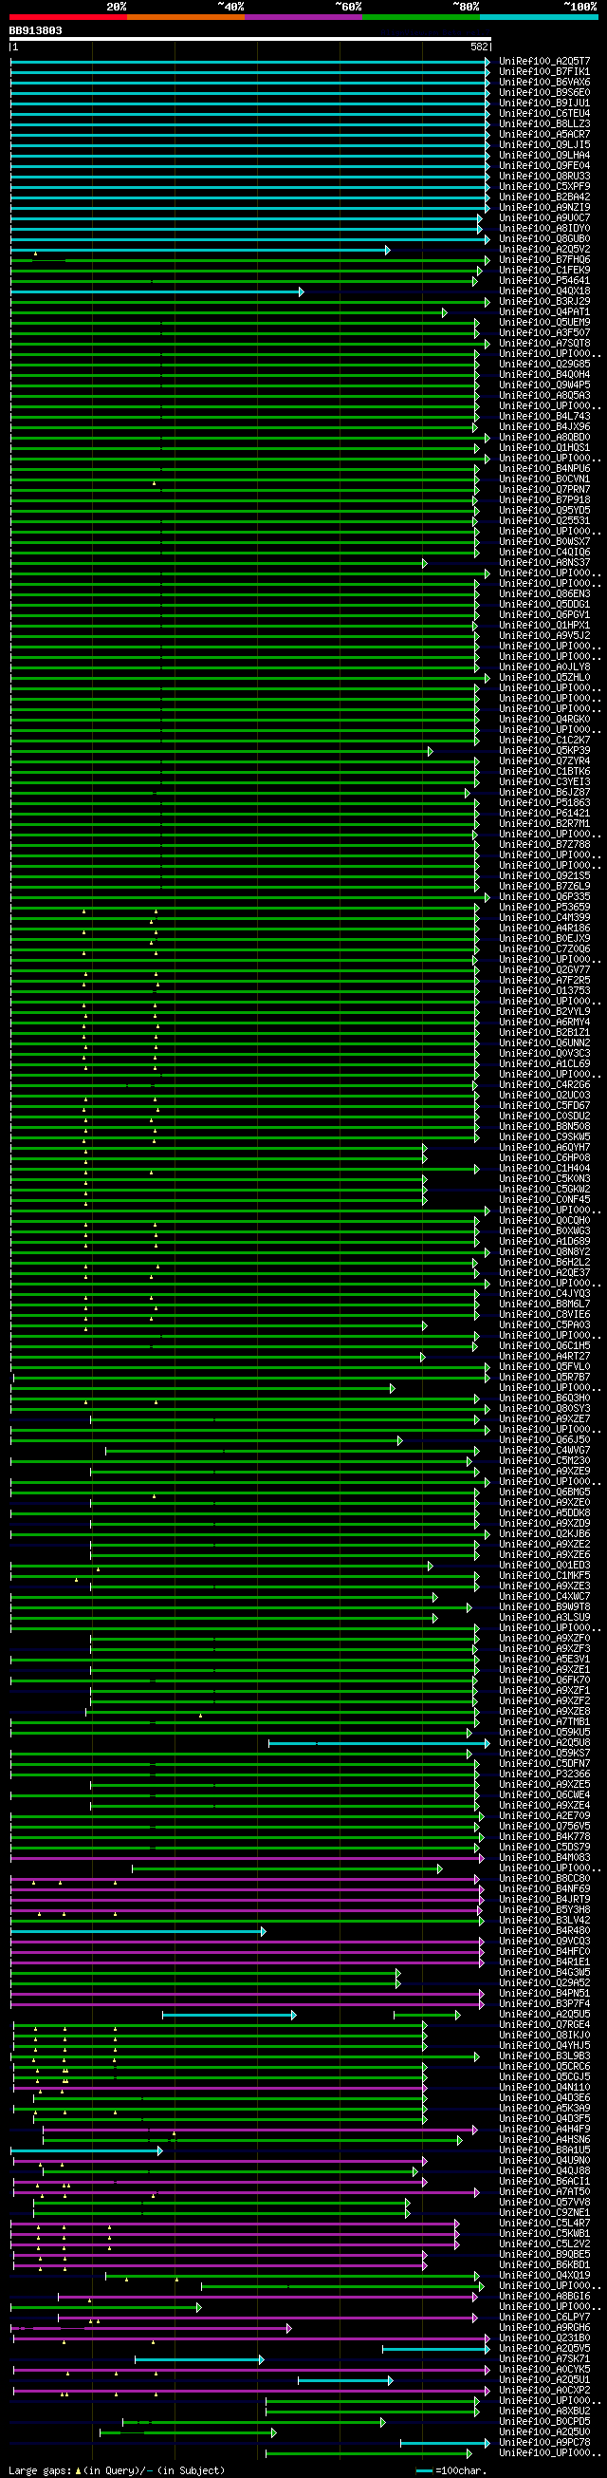The width and height of the screenshot is (607, 2478).
Task: Select the UniRef100_A8NS37 label
Action: point(544,563)
